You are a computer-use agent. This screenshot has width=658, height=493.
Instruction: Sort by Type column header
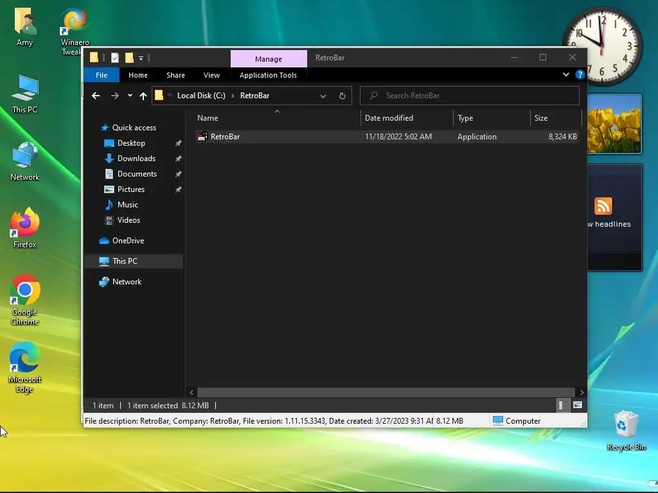(x=492, y=118)
